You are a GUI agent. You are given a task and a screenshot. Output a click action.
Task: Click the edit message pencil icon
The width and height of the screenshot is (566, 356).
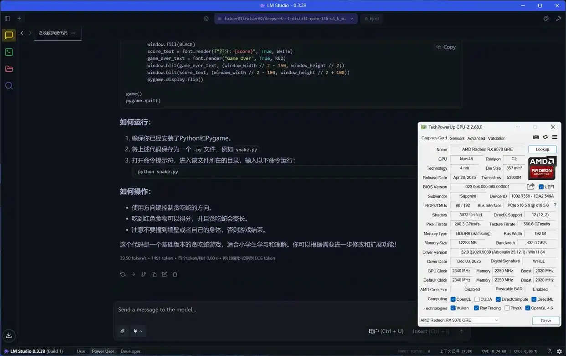pos(165,274)
